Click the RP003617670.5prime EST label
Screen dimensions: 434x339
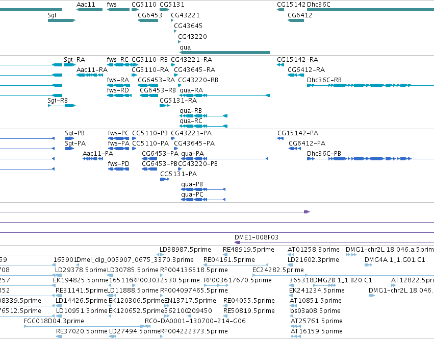coord(238,280)
